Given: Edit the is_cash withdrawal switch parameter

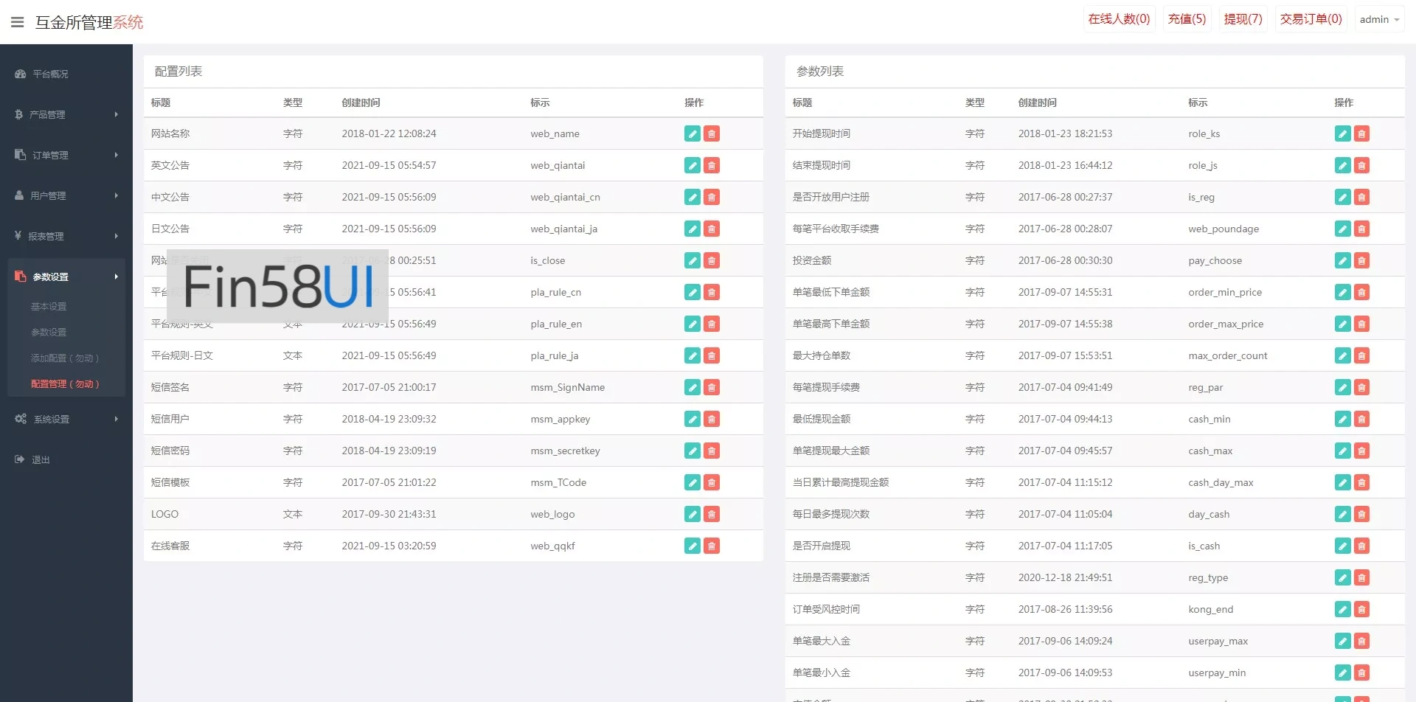Looking at the screenshot, I should [1342, 546].
